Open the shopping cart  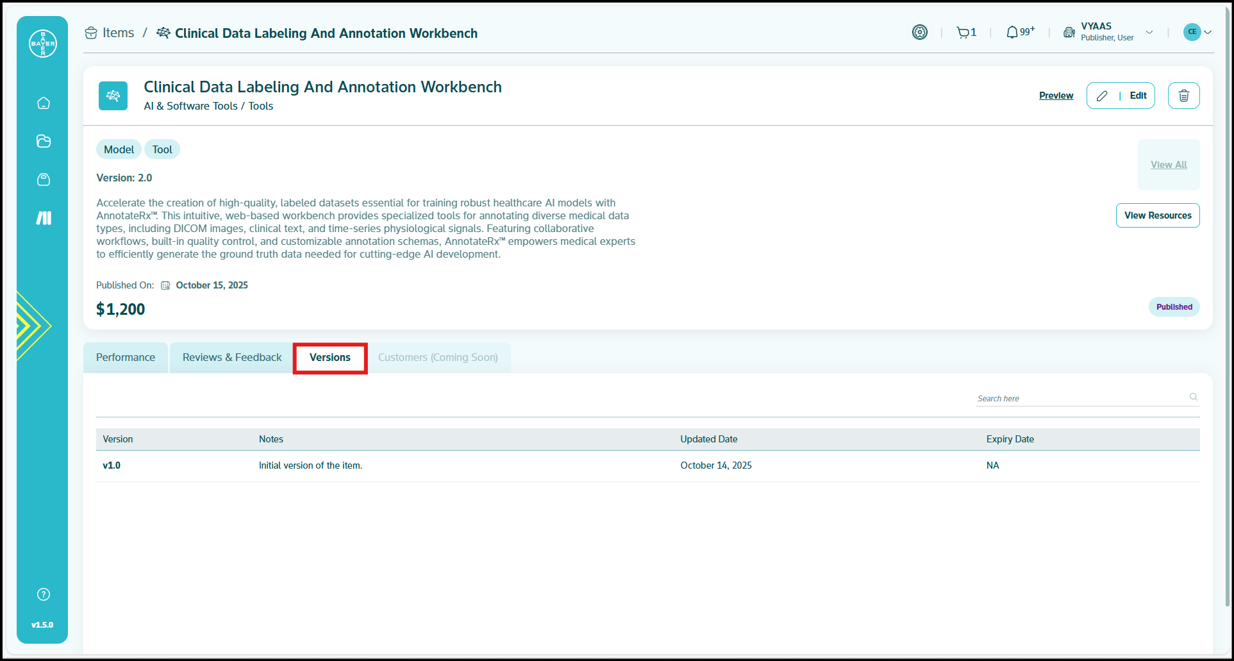(963, 32)
